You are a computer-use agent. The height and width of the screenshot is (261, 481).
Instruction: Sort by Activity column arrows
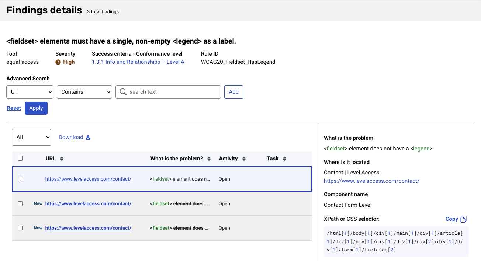click(x=244, y=159)
